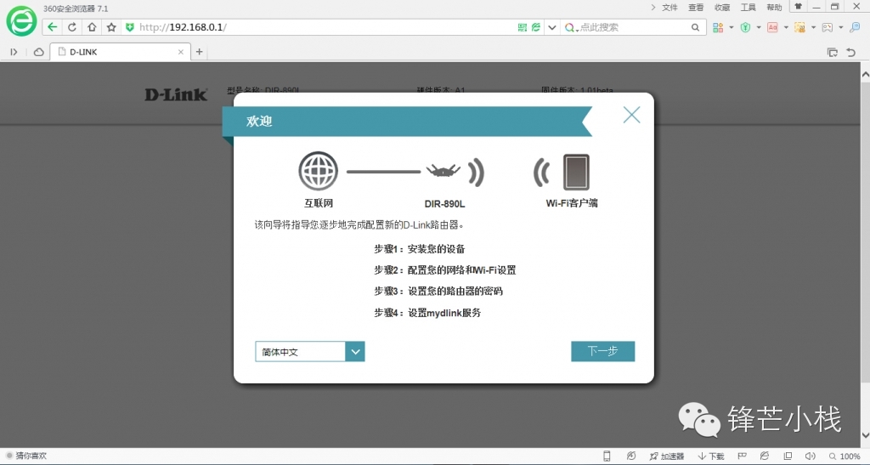Click the DIR-890L router icon

[443, 170]
